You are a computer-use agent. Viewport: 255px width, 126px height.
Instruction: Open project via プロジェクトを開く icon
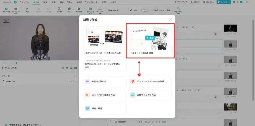point(16,9)
